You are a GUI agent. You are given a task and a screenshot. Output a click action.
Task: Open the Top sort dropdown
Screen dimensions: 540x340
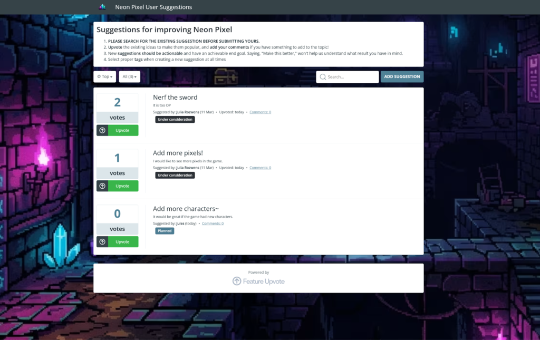click(104, 77)
